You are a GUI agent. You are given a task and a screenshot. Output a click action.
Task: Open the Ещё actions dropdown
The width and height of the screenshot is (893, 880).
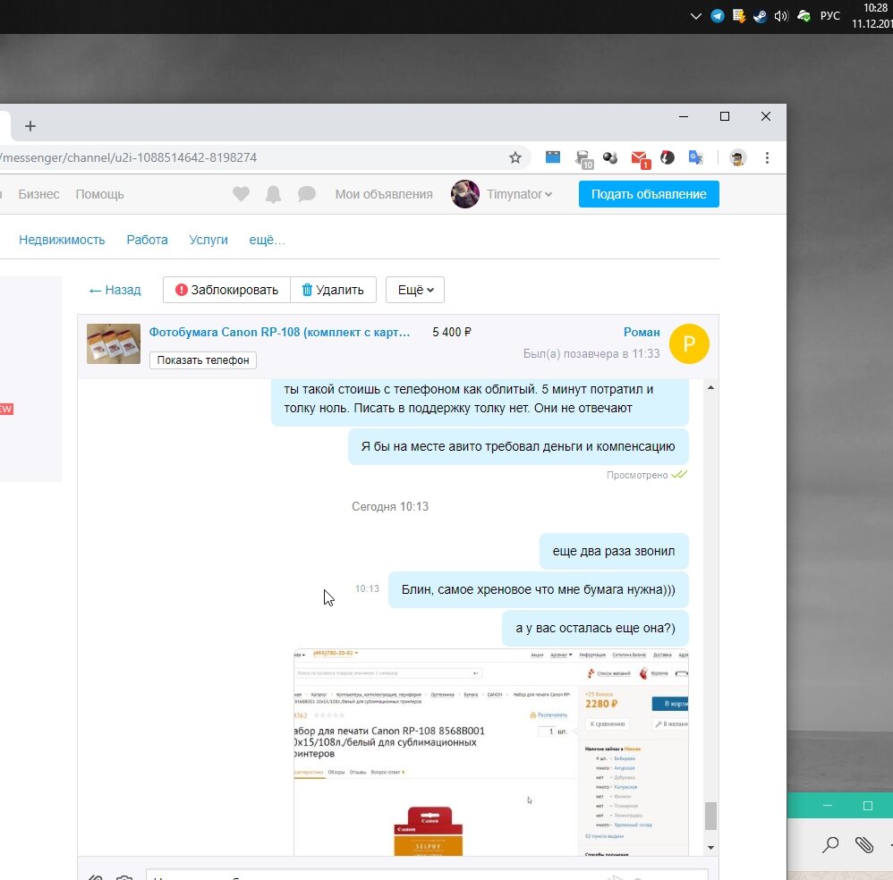[x=414, y=290]
